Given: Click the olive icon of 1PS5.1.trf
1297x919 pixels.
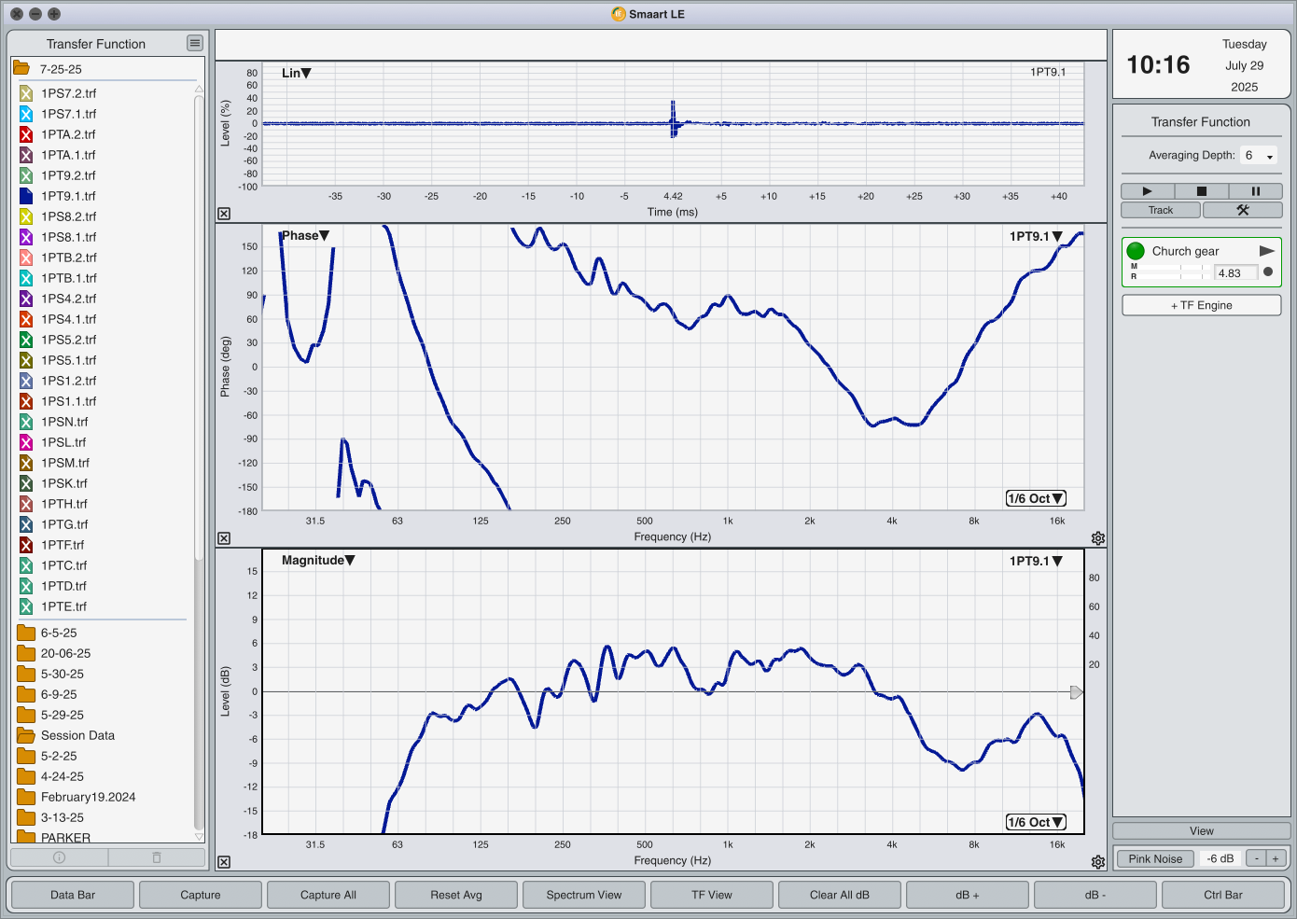Looking at the screenshot, I should 26,360.
